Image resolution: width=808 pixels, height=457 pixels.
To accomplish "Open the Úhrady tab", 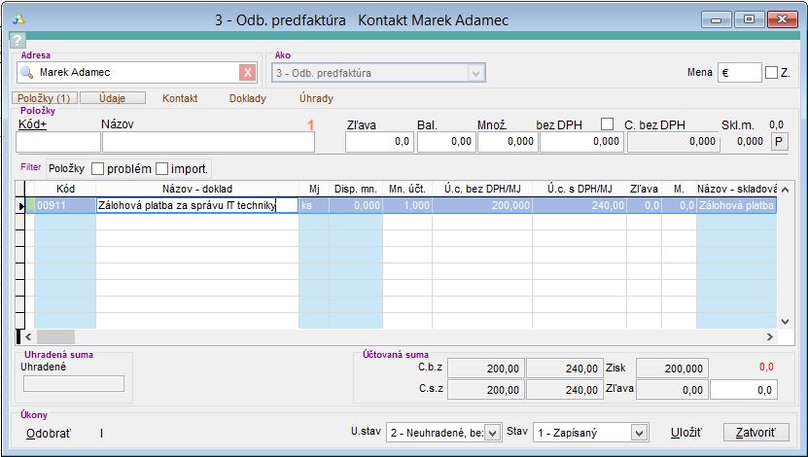I will pyautogui.click(x=316, y=98).
